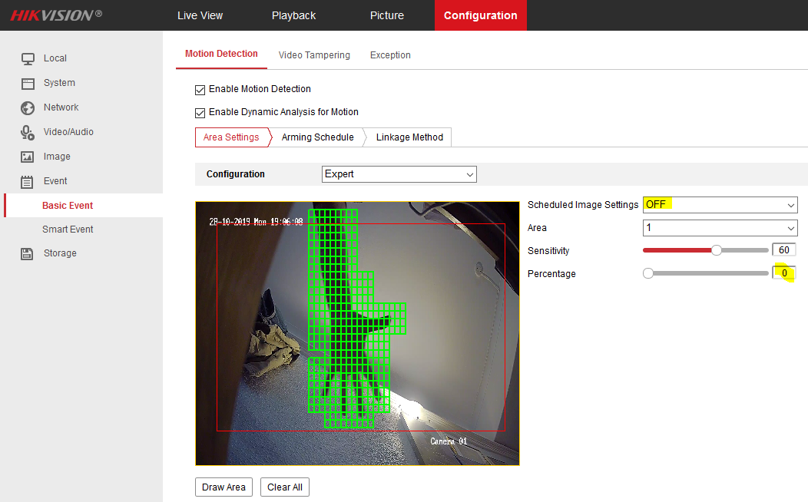Click the System icon in sidebar
Viewport: 808px width, 502px height.
(28, 83)
